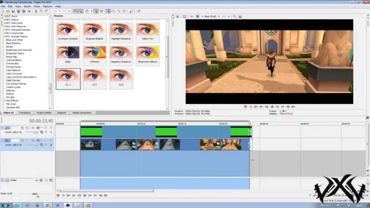
Task: Start recording in the preview transport bar
Action: [x=245, y=107]
